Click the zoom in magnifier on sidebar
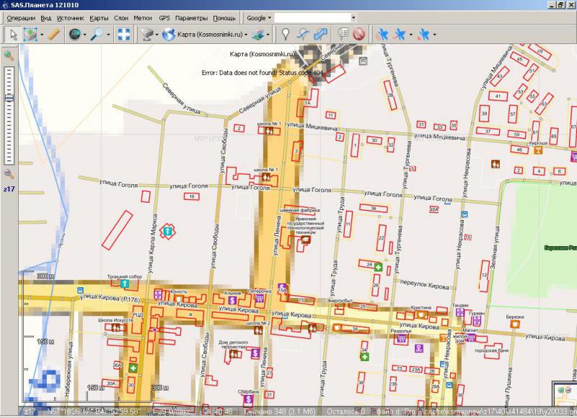 point(9,56)
